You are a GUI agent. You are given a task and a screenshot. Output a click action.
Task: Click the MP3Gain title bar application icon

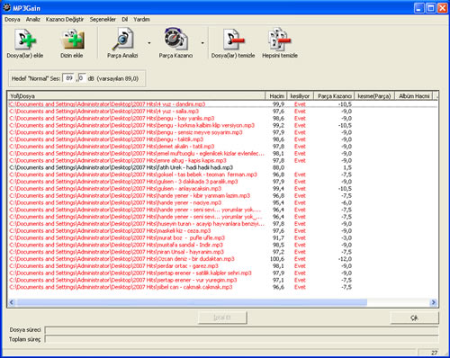pos(6,7)
